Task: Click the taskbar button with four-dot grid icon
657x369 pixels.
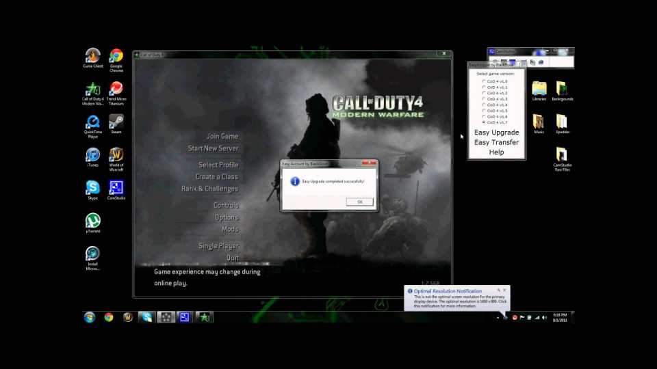Action: coord(166,317)
